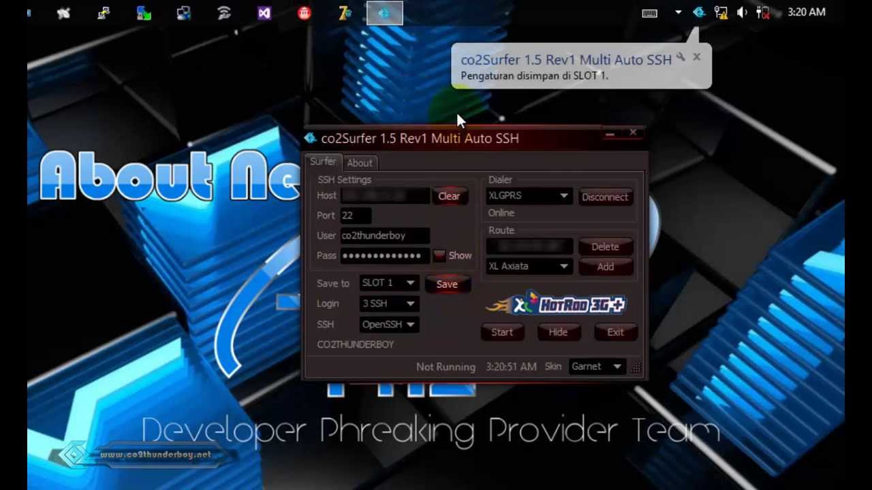Open the network status tray icon

[x=721, y=12]
